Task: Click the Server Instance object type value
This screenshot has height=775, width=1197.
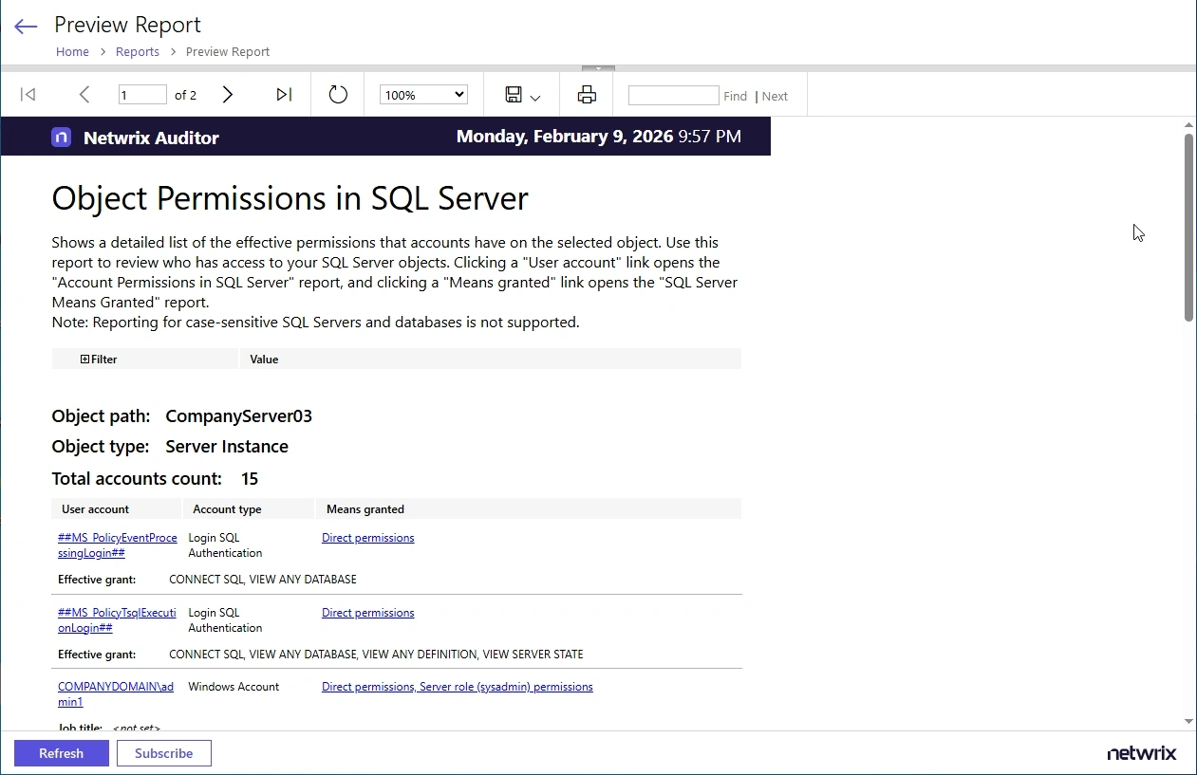Action: click(x=227, y=447)
